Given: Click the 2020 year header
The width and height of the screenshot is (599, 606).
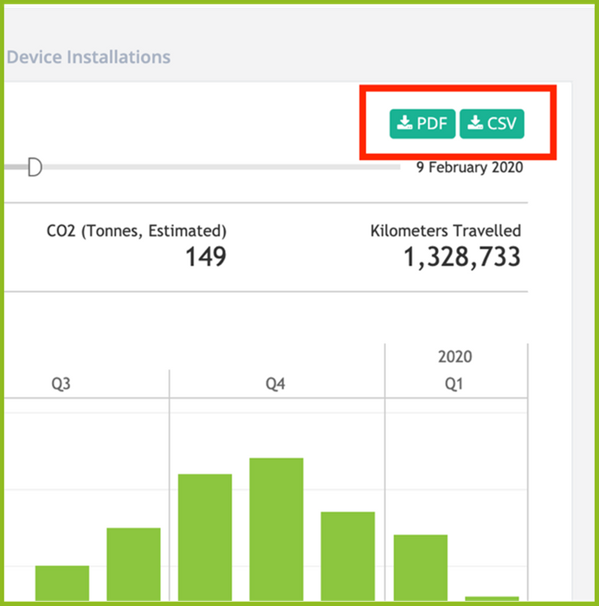Looking at the screenshot, I should click(x=454, y=357).
